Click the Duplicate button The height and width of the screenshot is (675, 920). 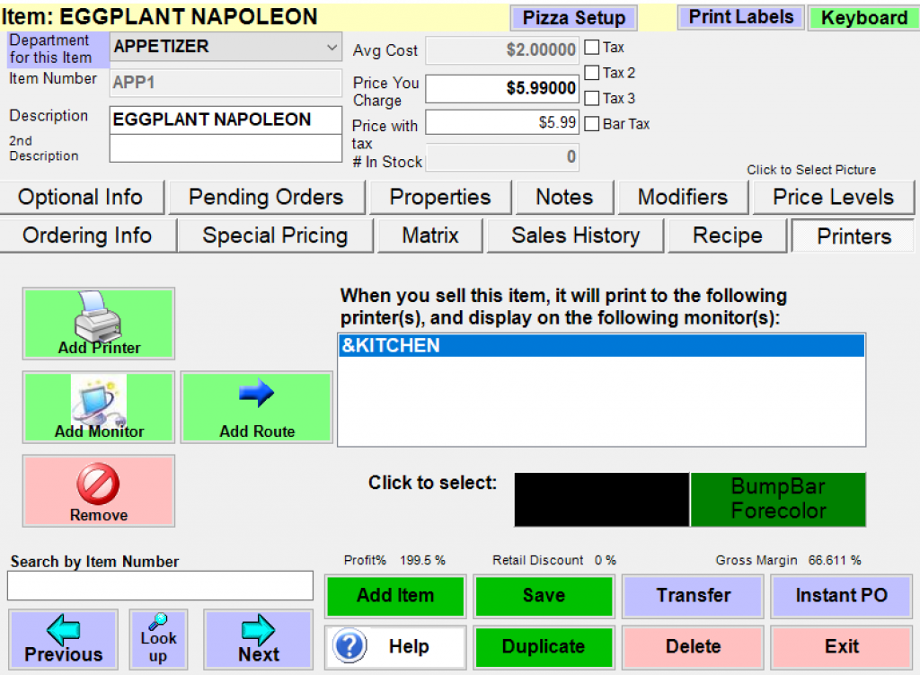tap(544, 647)
